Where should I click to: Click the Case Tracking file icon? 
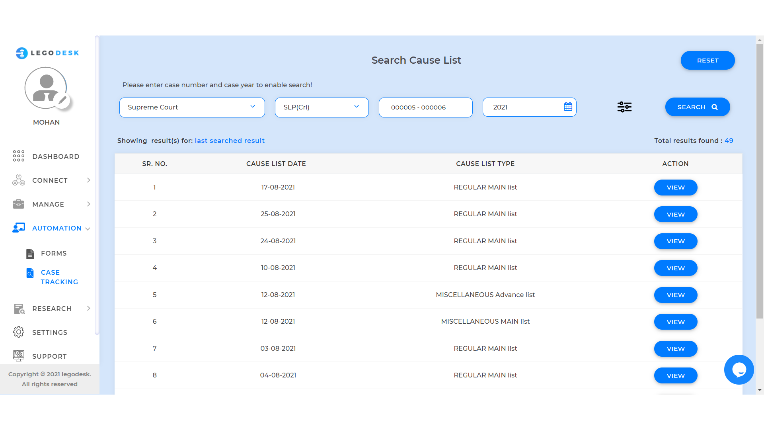point(30,273)
